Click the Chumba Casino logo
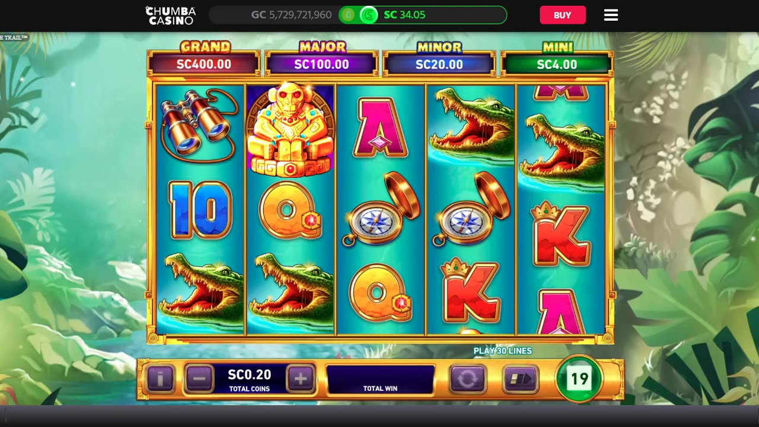759x427 pixels. coord(171,15)
